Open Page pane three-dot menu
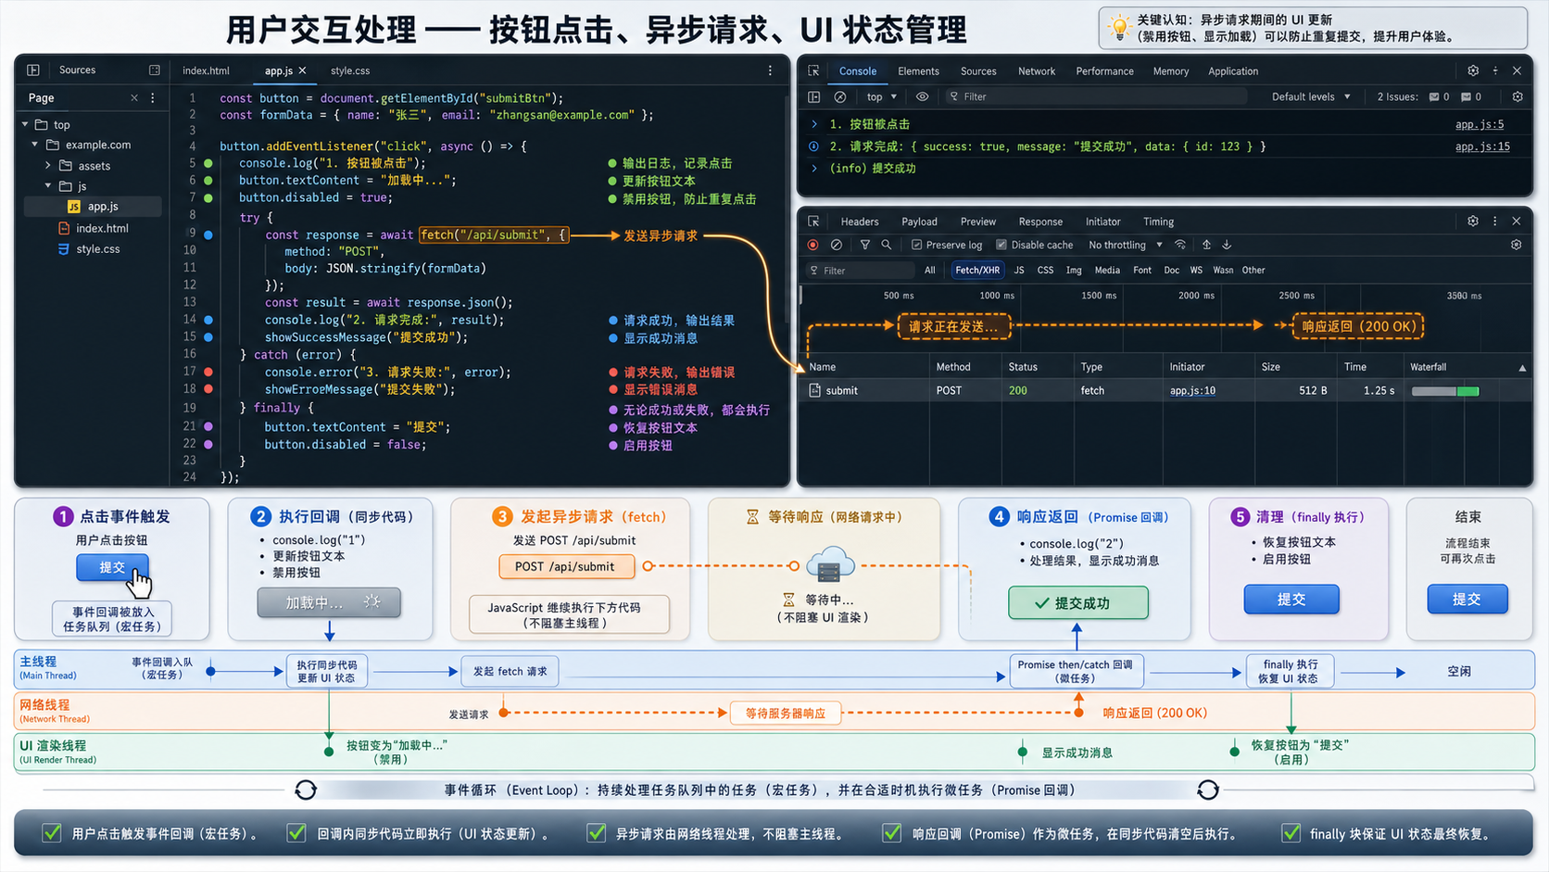 153,97
